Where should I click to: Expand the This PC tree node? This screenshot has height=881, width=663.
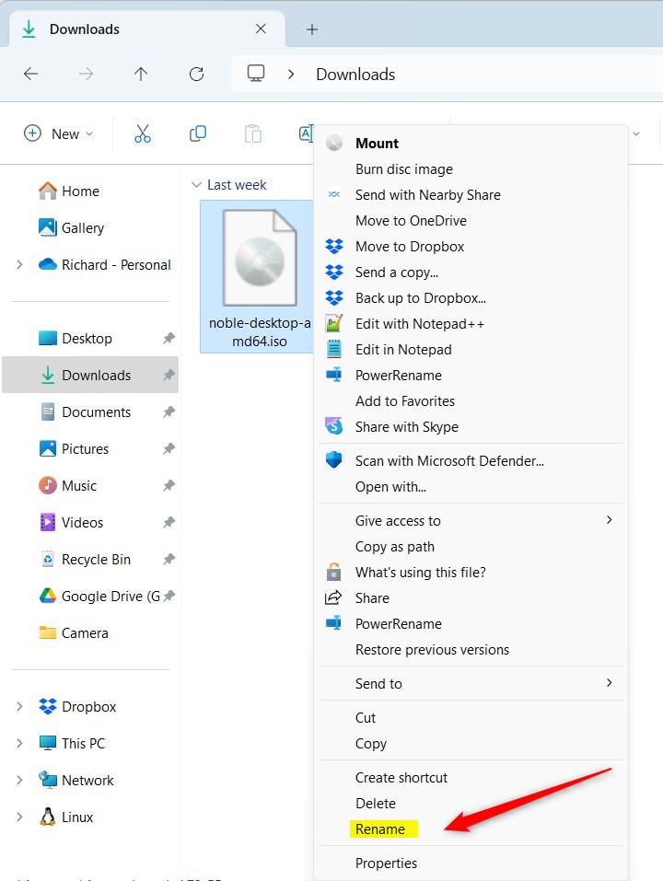pos(19,743)
